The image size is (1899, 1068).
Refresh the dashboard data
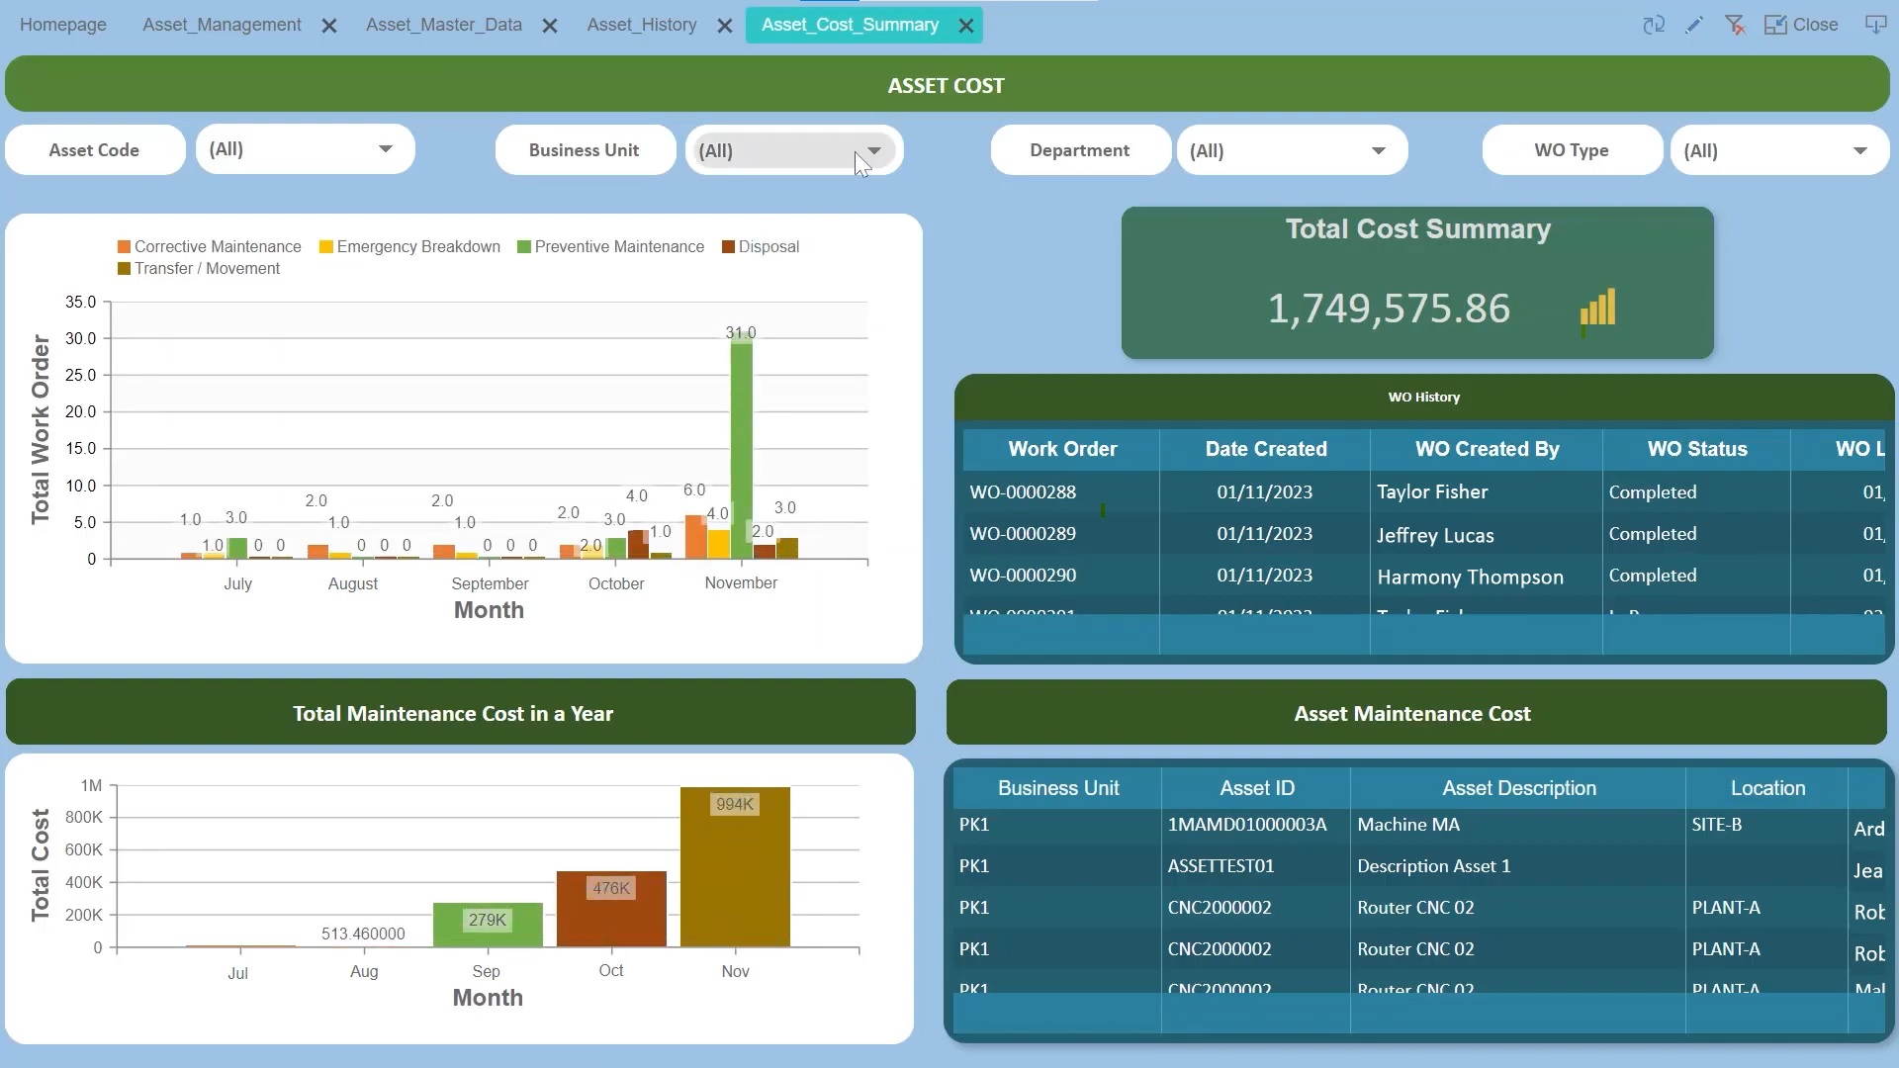pos(1653,25)
